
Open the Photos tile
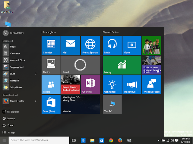(51, 65)
